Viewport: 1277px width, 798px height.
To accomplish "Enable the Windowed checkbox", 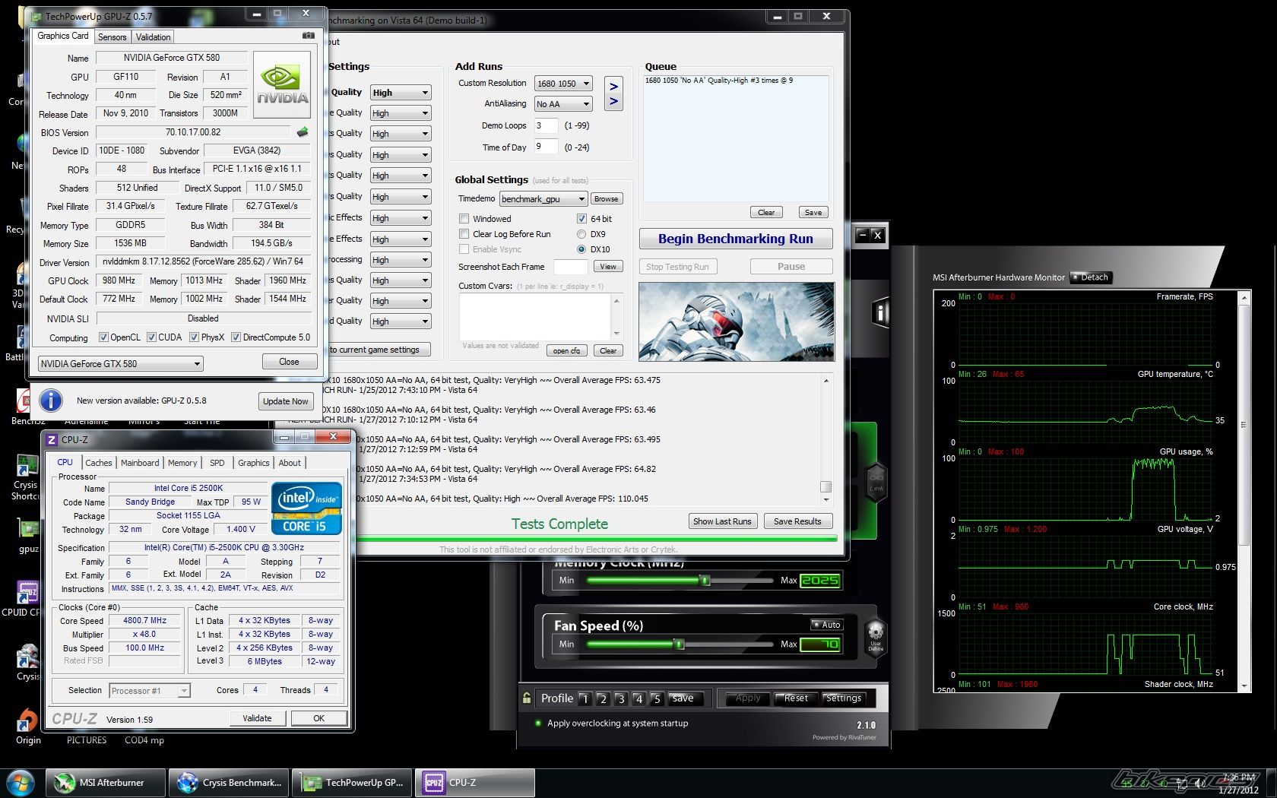I will pyautogui.click(x=464, y=219).
